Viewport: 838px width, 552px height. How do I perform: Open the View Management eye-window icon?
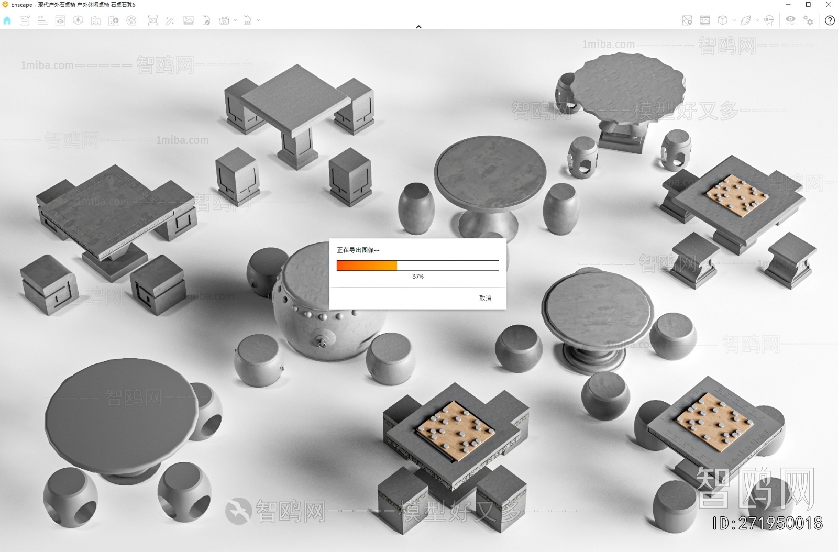pos(60,20)
